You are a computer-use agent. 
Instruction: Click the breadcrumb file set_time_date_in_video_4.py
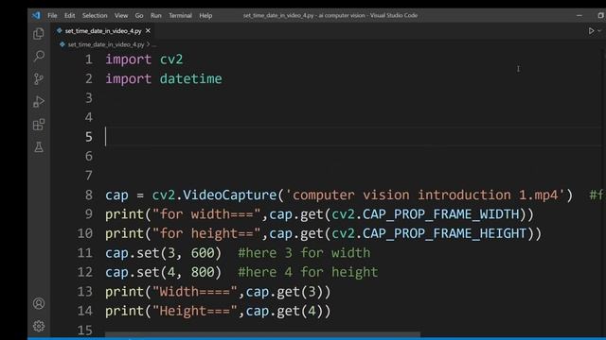(x=106, y=44)
